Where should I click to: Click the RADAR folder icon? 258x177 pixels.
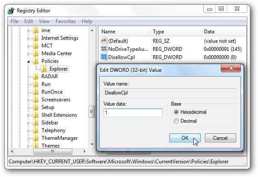36,77
